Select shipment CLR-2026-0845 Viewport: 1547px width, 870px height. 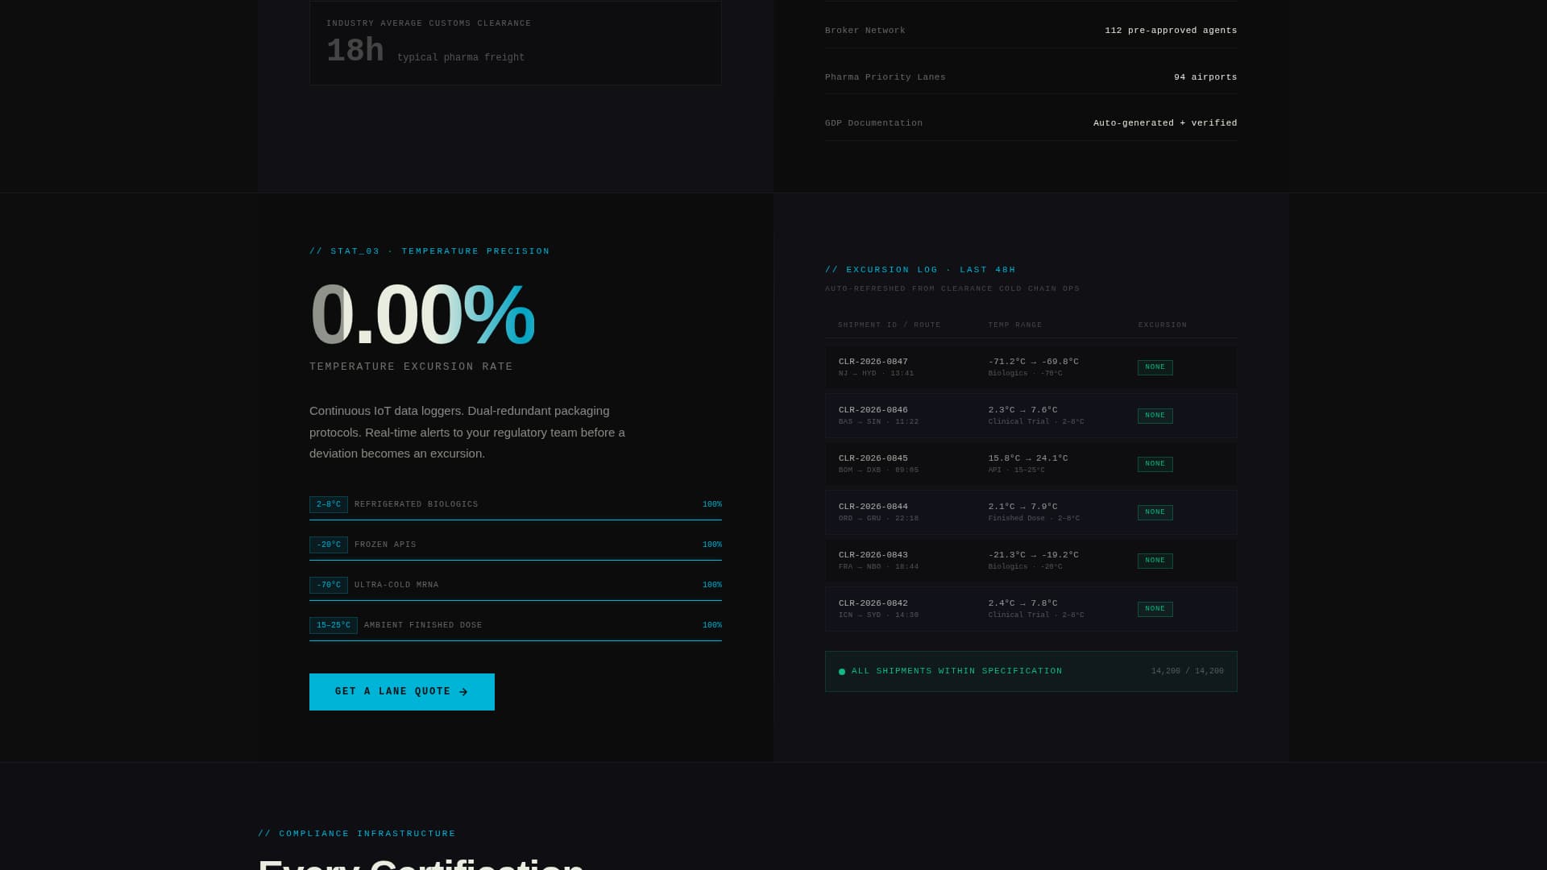1031,464
